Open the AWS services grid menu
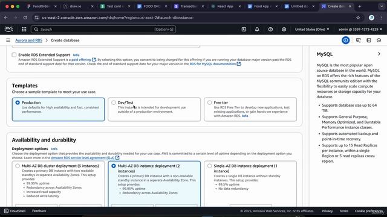 point(24,30)
